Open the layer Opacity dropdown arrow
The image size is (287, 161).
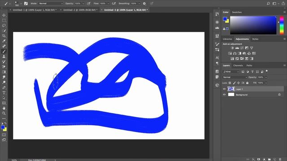(x=266, y=77)
